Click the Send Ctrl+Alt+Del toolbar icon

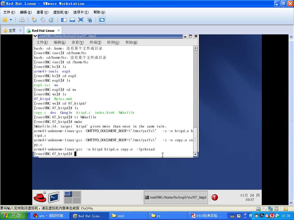pos(22,20)
